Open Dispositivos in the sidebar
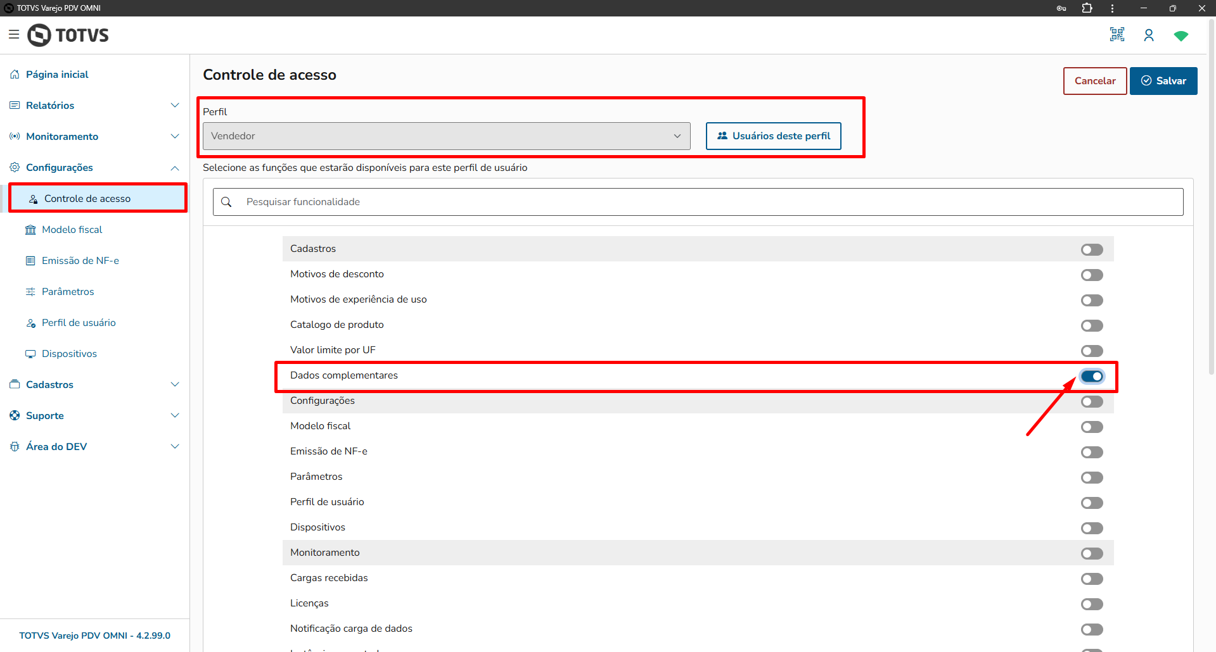This screenshot has width=1216, height=652. 69,354
